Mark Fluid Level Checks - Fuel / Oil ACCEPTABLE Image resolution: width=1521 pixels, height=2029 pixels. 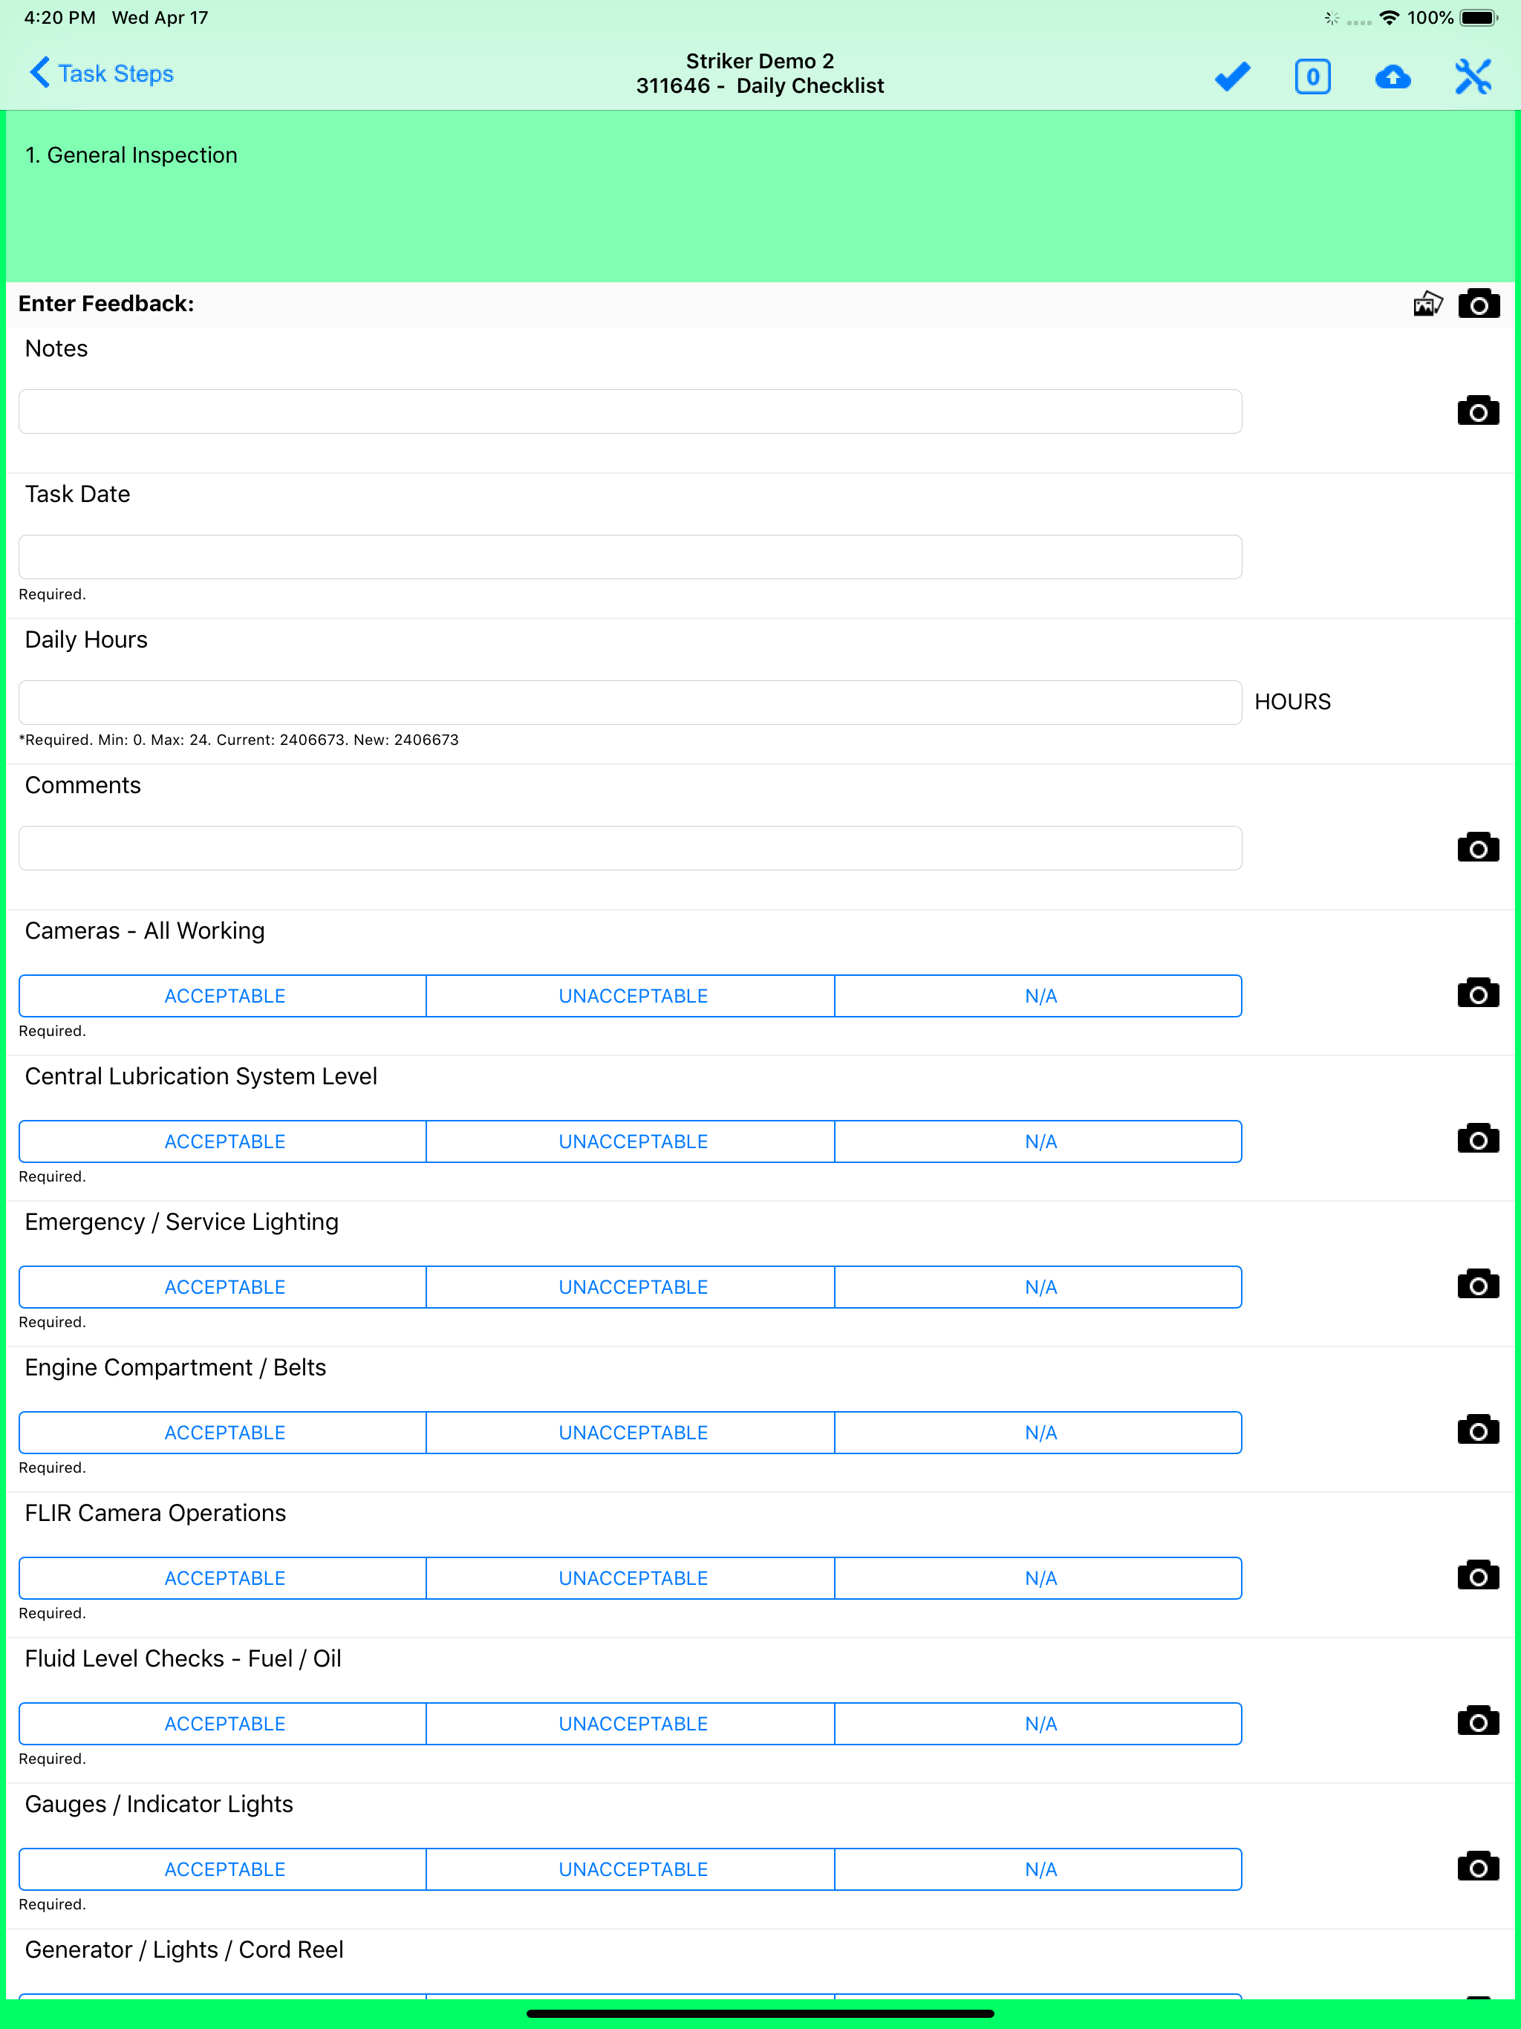point(223,1725)
